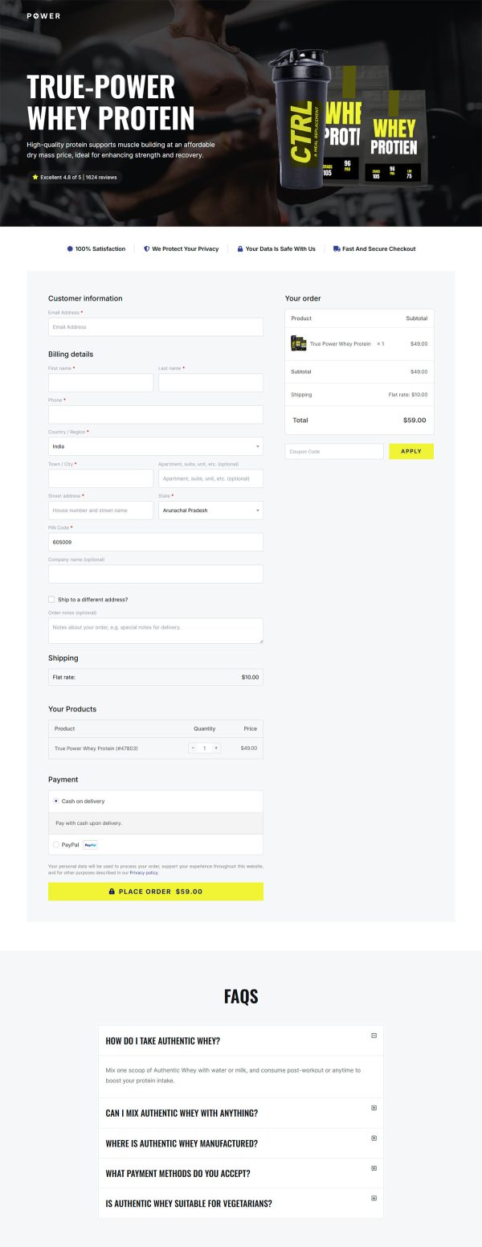Click the star icon beside Excellent rating
Viewport: 482px width, 1247px height.
pos(35,177)
